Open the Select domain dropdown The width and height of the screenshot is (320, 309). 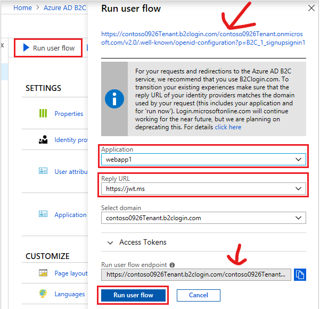click(203, 218)
